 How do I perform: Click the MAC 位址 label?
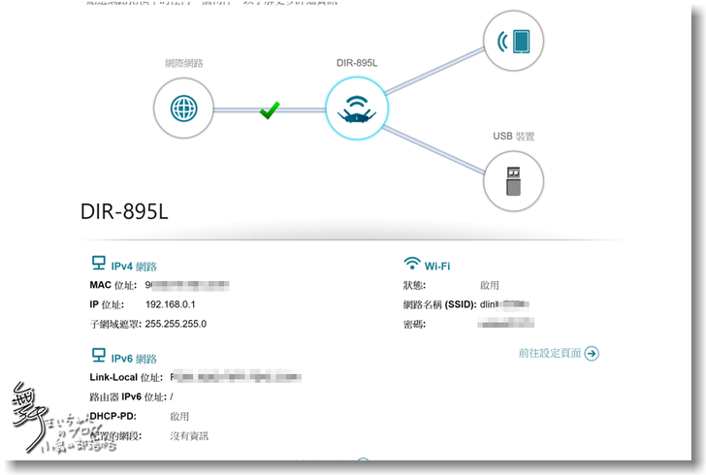coord(113,285)
